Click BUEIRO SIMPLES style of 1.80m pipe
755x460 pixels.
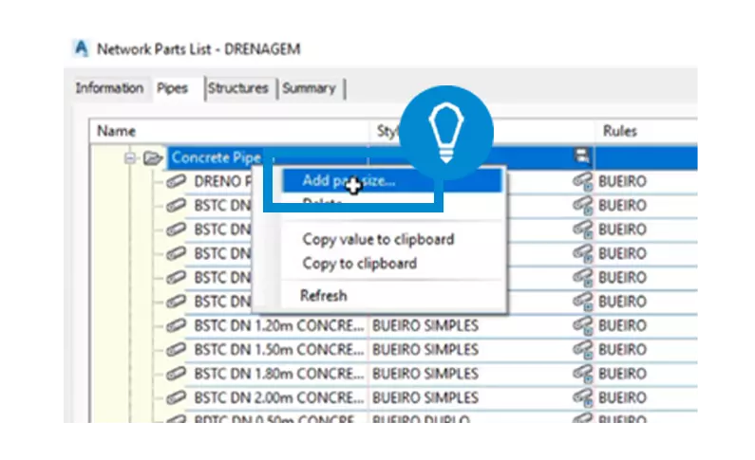tap(425, 374)
